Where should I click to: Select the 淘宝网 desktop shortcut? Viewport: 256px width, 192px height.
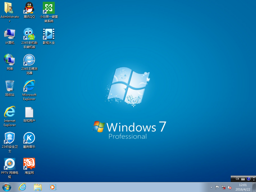[x=29, y=164]
